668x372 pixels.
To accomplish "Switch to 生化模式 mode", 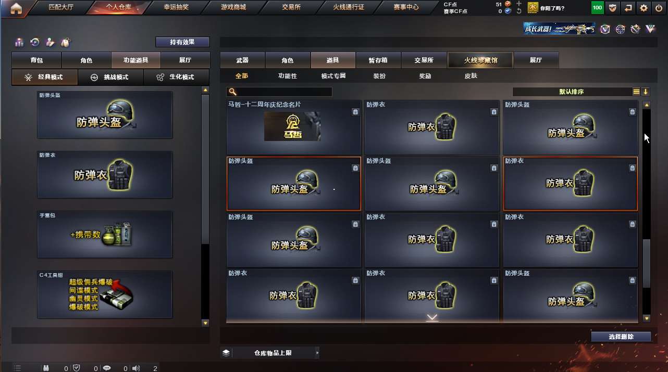I will pos(176,77).
